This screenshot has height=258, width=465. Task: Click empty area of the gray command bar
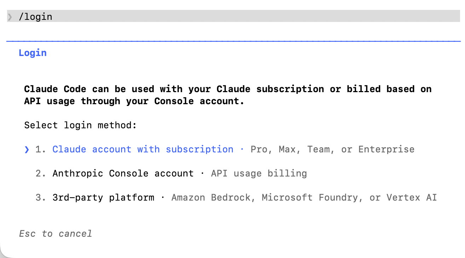click(248, 16)
